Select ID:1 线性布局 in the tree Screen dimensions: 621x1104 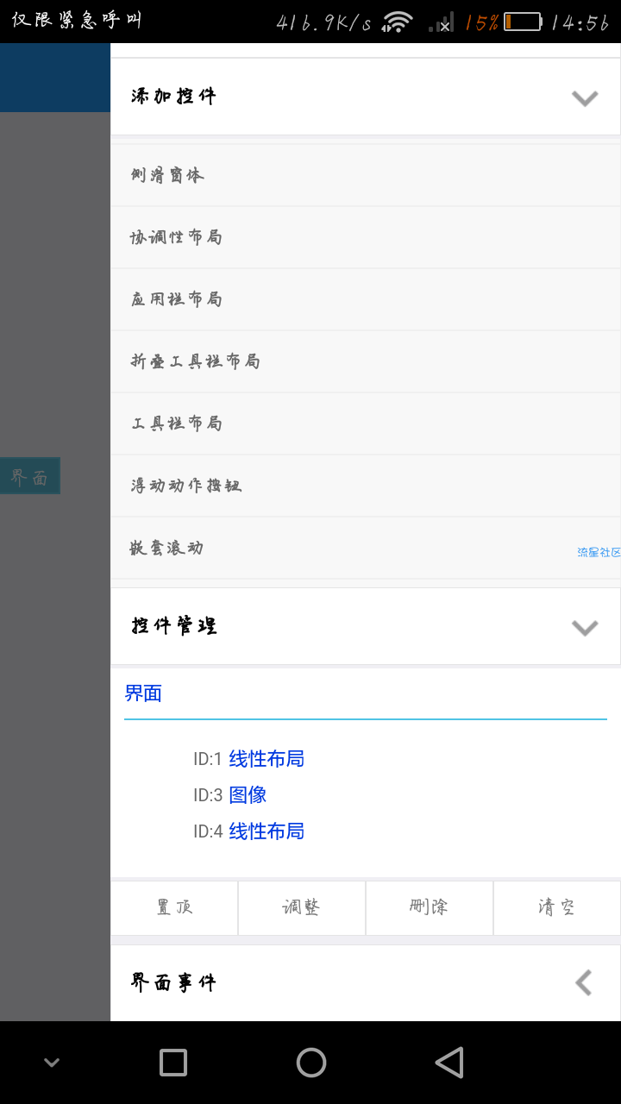(248, 759)
